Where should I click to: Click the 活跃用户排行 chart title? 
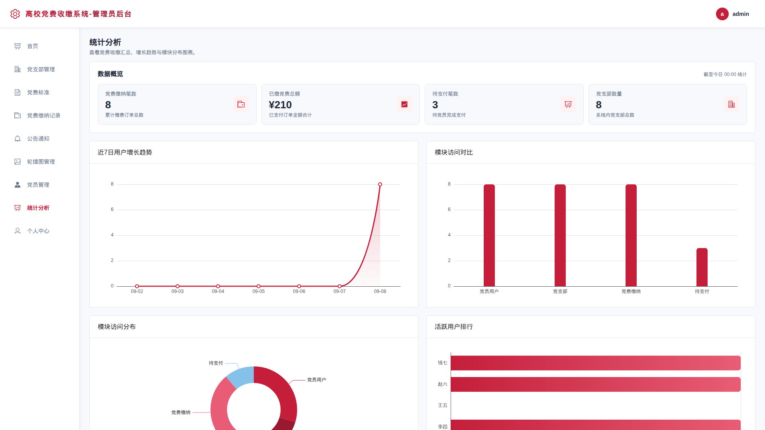[x=454, y=327]
